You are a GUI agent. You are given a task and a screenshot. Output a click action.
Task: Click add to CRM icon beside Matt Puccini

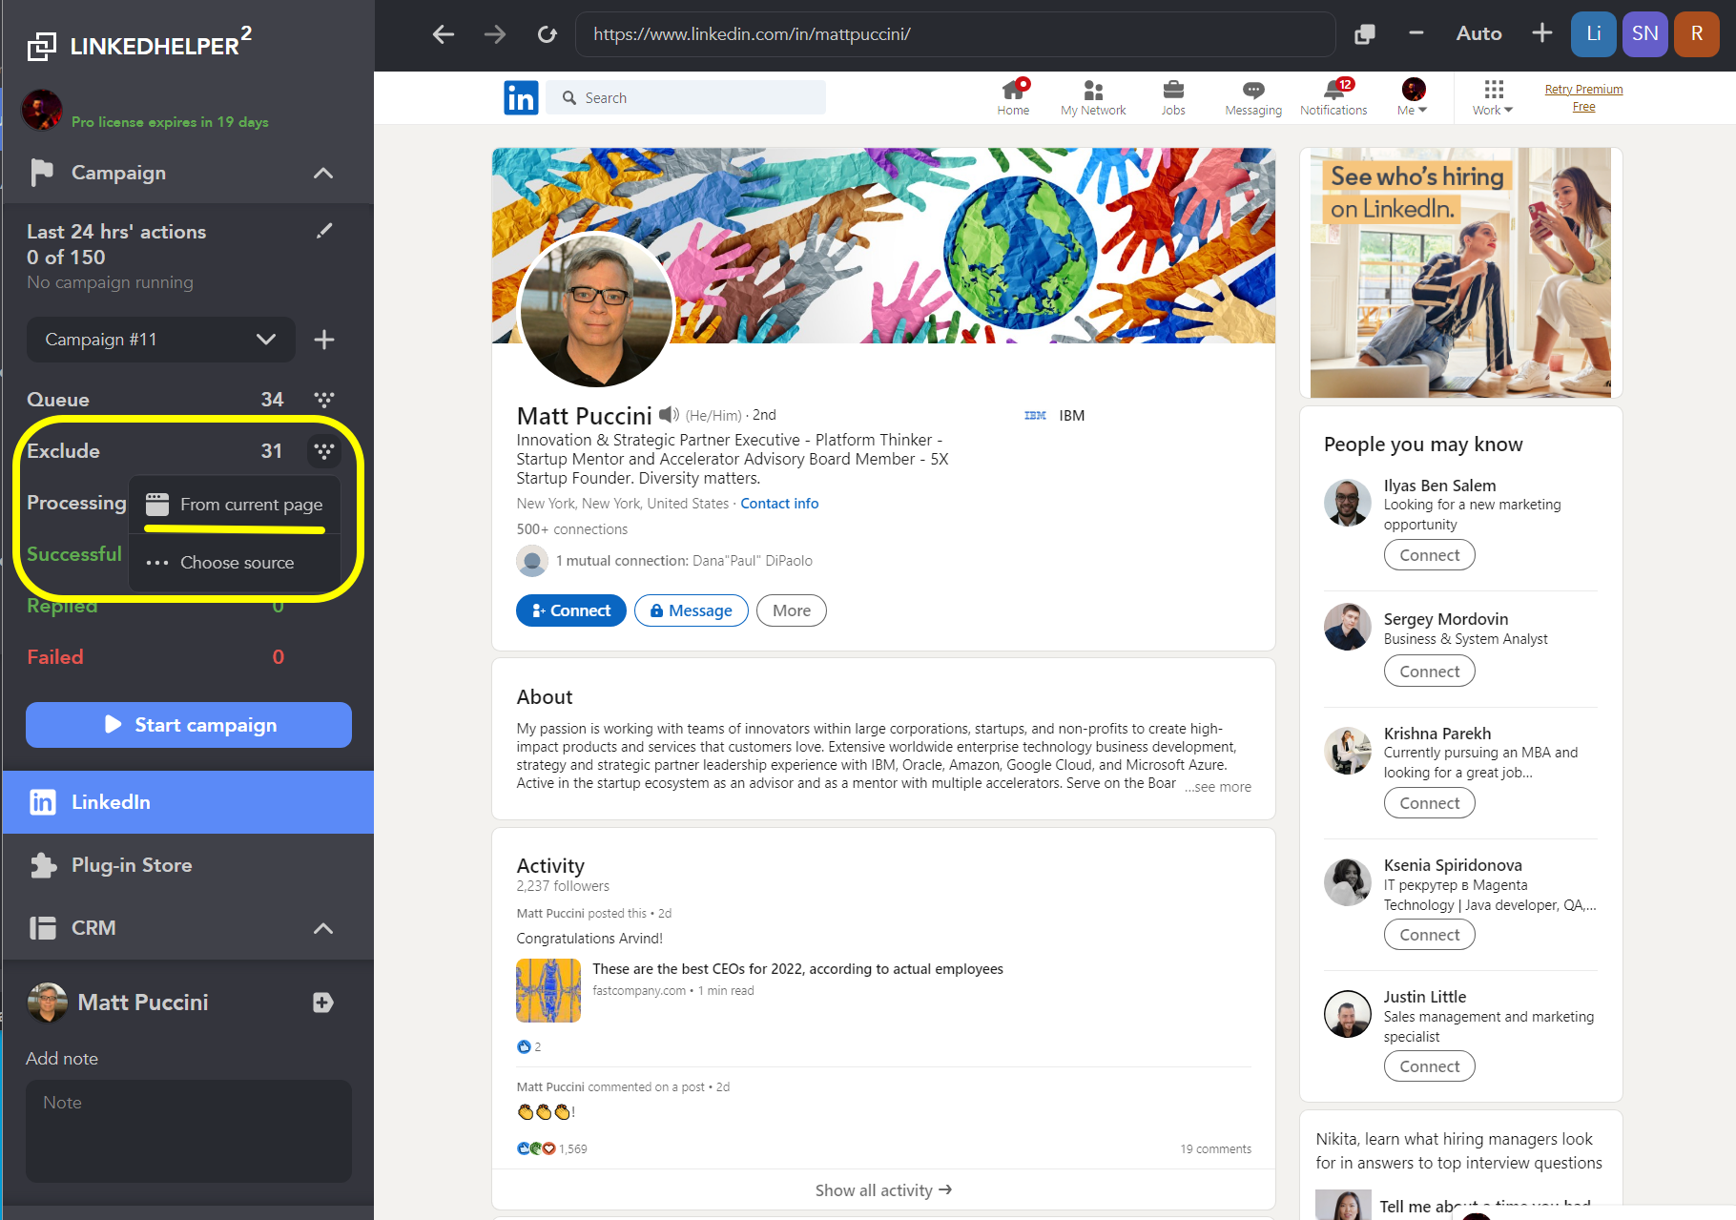coord(322,1003)
